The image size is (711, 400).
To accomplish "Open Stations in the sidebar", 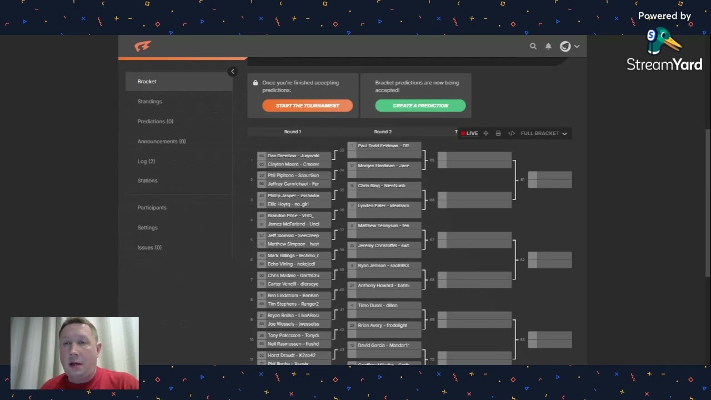I will click(x=147, y=181).
